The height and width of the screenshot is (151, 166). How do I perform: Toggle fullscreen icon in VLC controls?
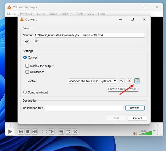coord(45,131)
